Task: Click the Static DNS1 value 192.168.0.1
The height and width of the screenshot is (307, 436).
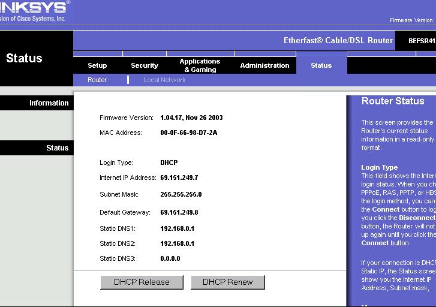Action: point(177,228)
